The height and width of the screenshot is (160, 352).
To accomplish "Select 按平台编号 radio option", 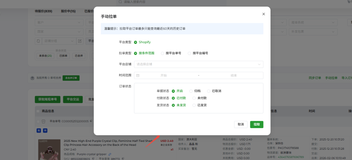I will pos(189,53).
